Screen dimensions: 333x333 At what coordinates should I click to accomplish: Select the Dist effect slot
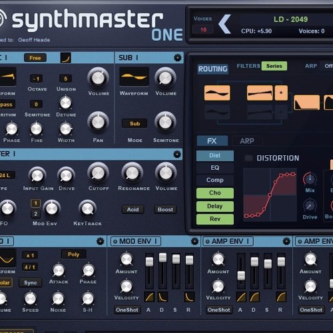[215, 155]
